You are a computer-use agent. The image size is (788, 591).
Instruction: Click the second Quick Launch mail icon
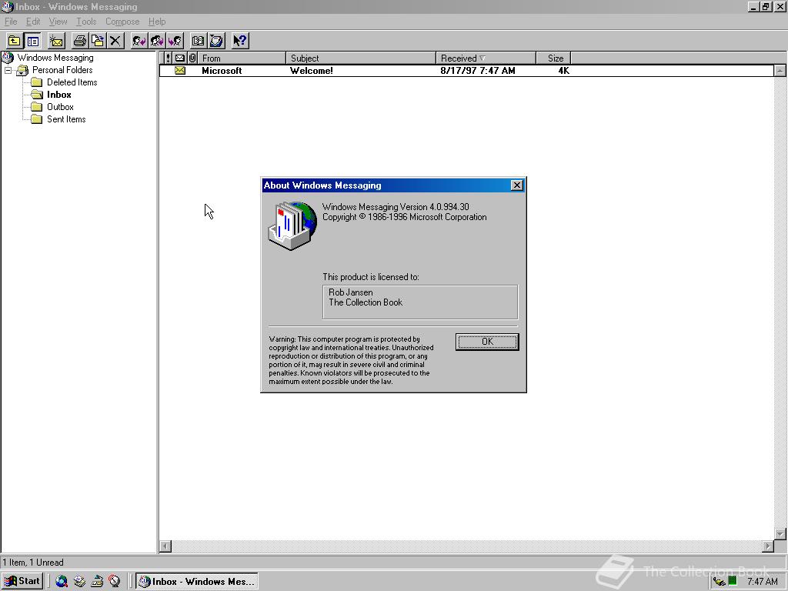(79, 582)
